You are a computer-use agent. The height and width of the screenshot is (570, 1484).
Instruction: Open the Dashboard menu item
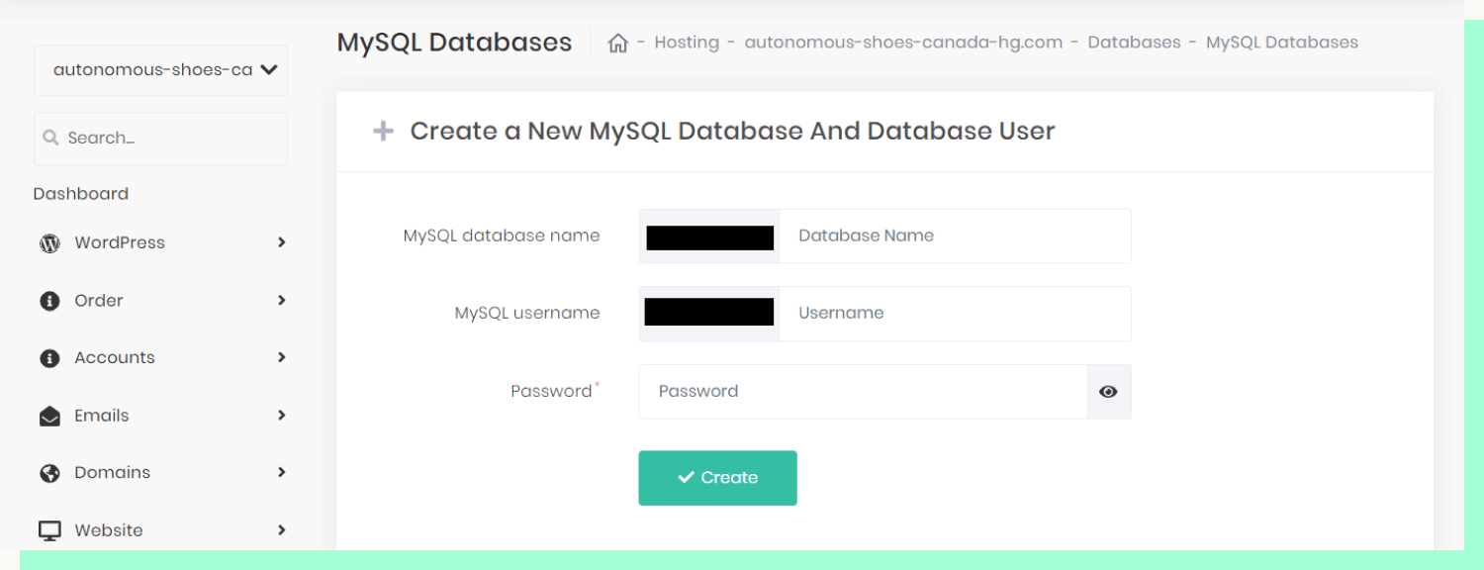(x=81, y=194)
